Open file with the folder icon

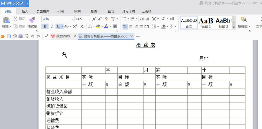point(3,36)
